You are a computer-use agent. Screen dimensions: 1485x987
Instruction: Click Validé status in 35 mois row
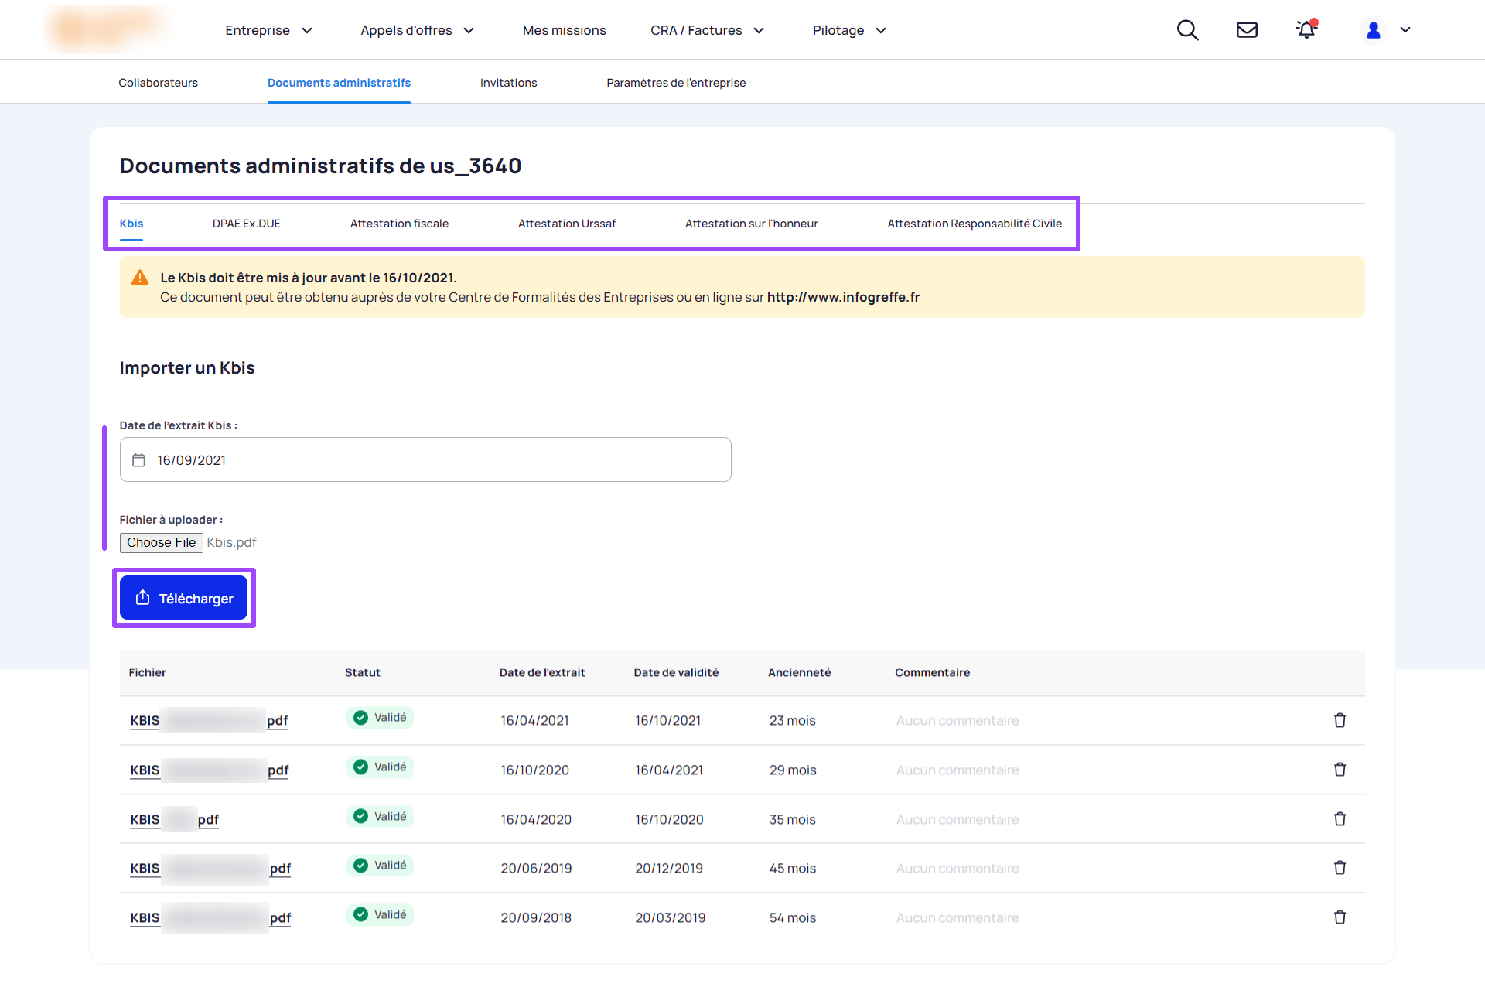[380, 816]
